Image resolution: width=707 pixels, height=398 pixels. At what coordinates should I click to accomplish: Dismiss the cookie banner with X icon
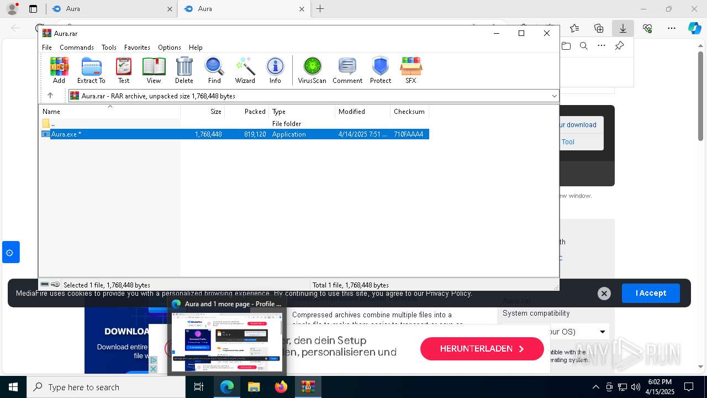coord(604,294)
